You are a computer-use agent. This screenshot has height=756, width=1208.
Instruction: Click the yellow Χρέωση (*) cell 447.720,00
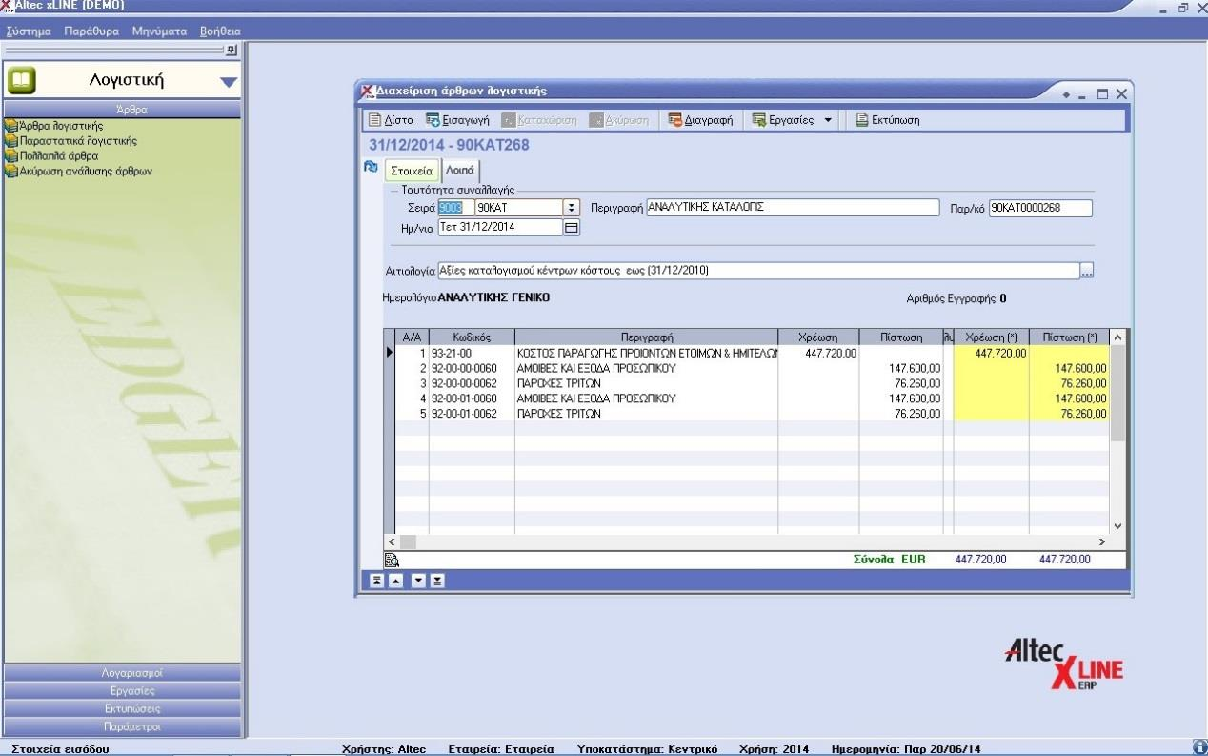coord(991,353)
